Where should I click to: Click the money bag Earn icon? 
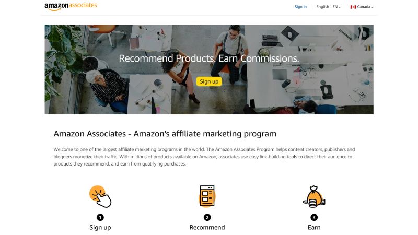(314, 197)
